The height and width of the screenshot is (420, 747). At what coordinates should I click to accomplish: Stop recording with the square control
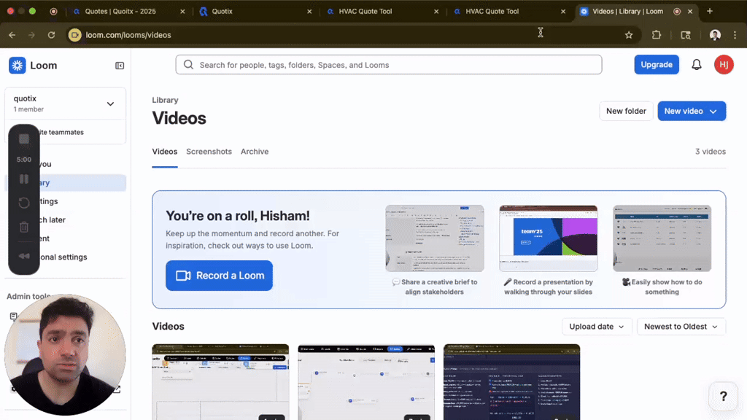[24, 139]
